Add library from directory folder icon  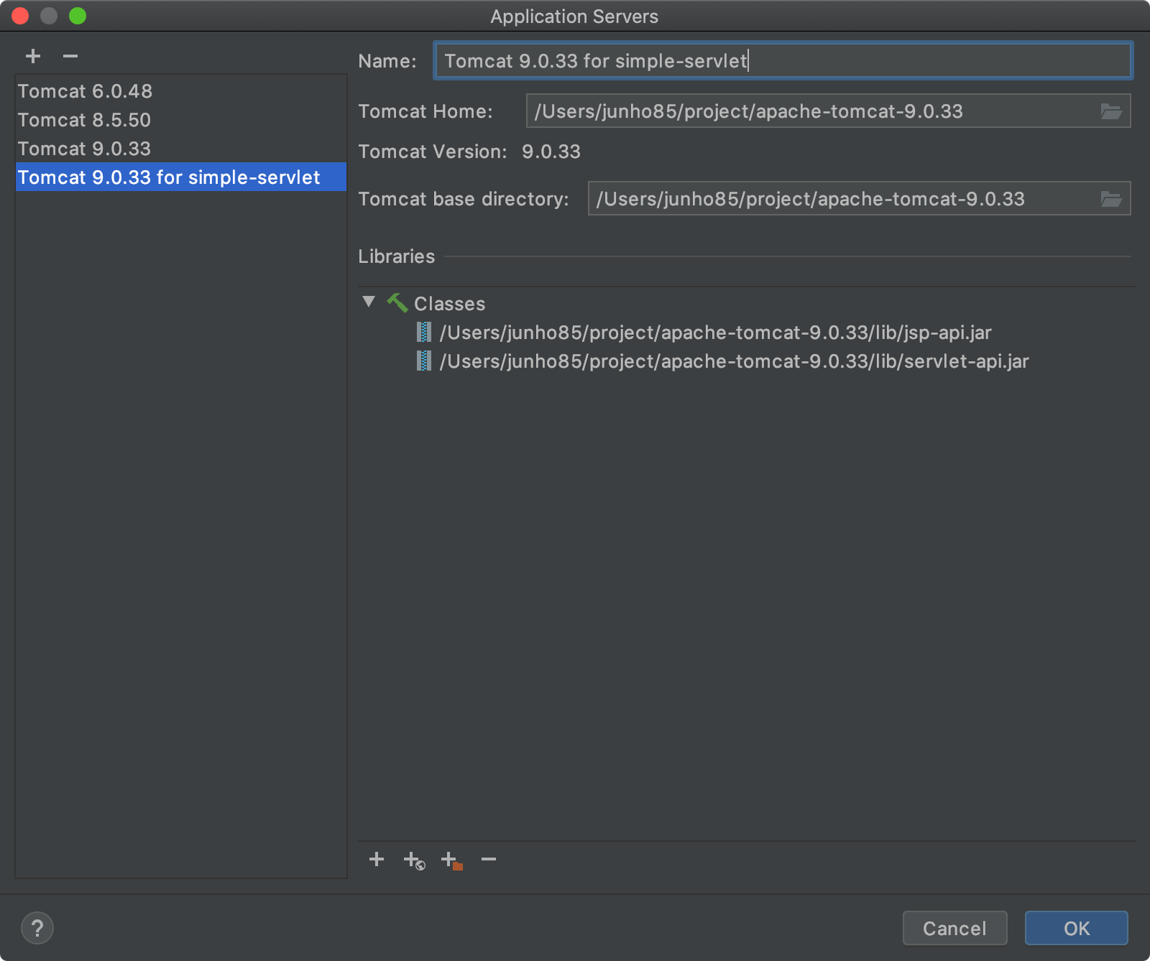[x=452, y=860]
